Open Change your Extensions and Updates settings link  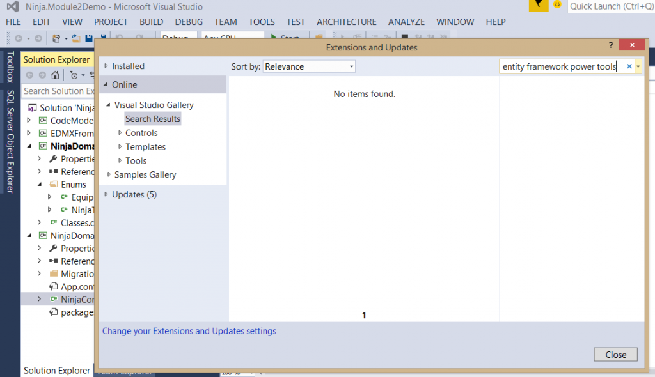189,330
